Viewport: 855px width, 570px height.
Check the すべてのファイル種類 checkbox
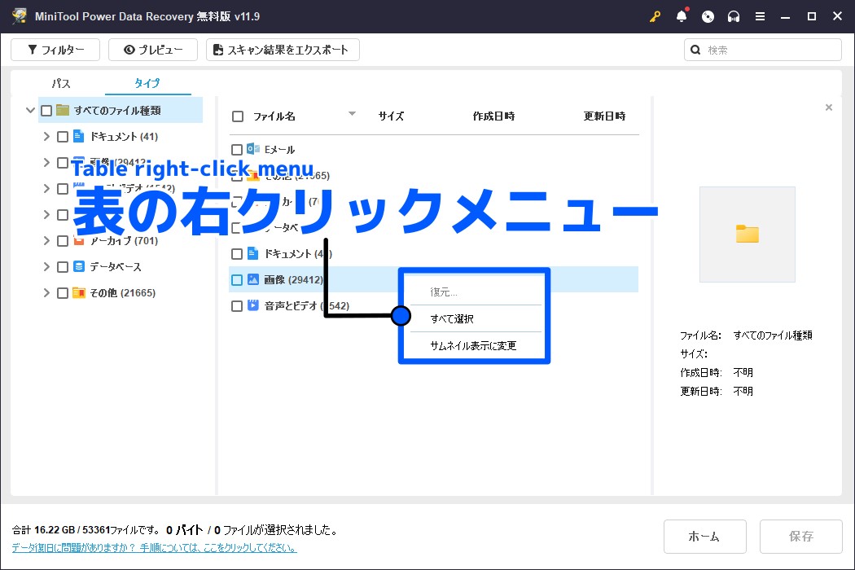46,110
